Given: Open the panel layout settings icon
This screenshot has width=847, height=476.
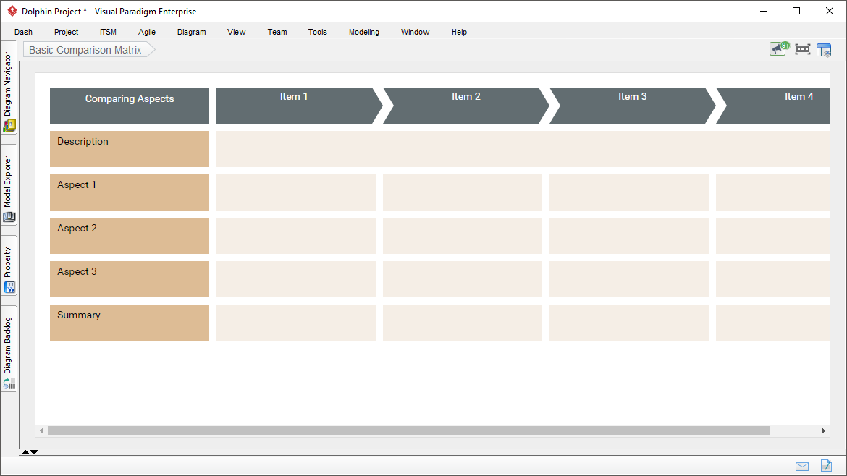Looking at the screenshot, I should coord(824,50).
